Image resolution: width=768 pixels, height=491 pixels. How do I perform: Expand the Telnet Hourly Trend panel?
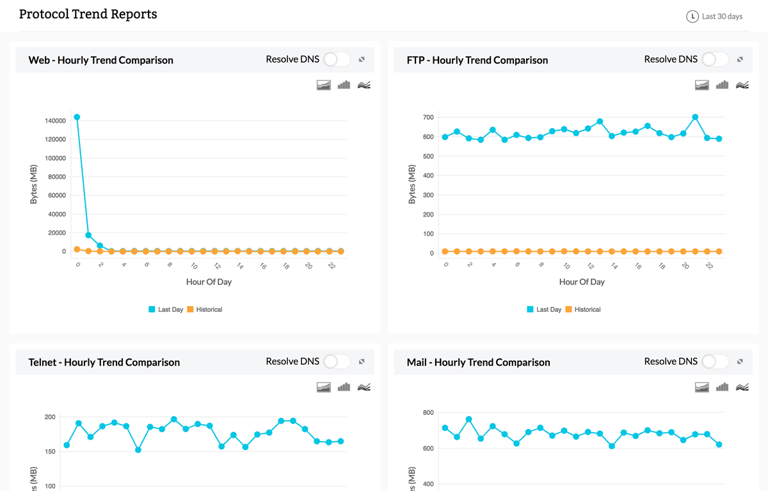click(362, 362)
